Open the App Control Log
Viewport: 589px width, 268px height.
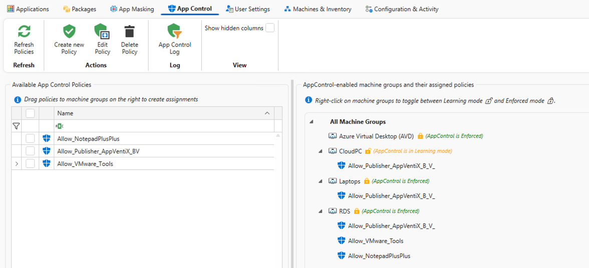pyautogui.click(x=174, y=32)
